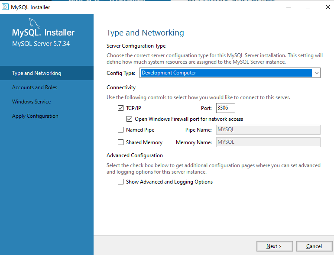Go to Type and Networking step
This screenshot has width=334, height=255.
[47, 73]
